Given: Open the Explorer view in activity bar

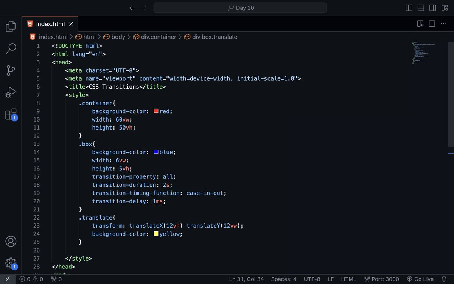Looking at the screenshot, I should click(11, 27).
